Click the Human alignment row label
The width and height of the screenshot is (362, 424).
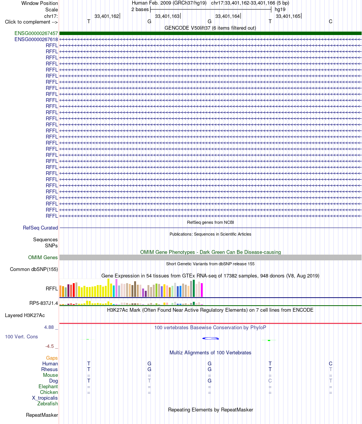point(50,364)
